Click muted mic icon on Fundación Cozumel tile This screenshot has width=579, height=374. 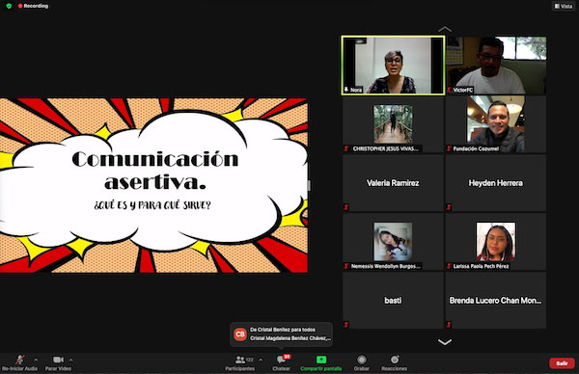(x=449, y=148)
